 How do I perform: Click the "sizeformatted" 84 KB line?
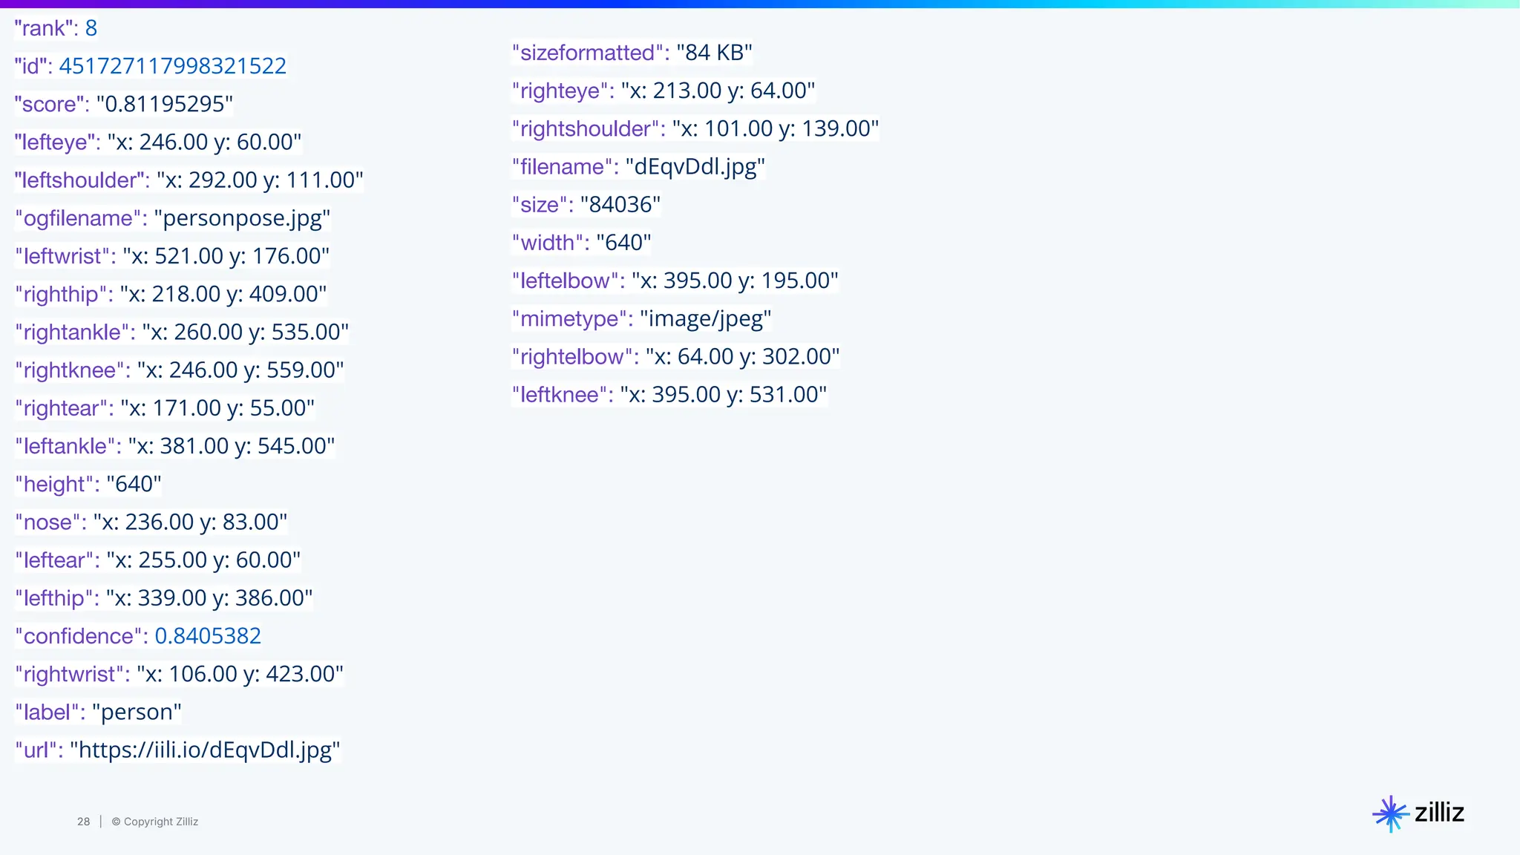coord(632,53)
